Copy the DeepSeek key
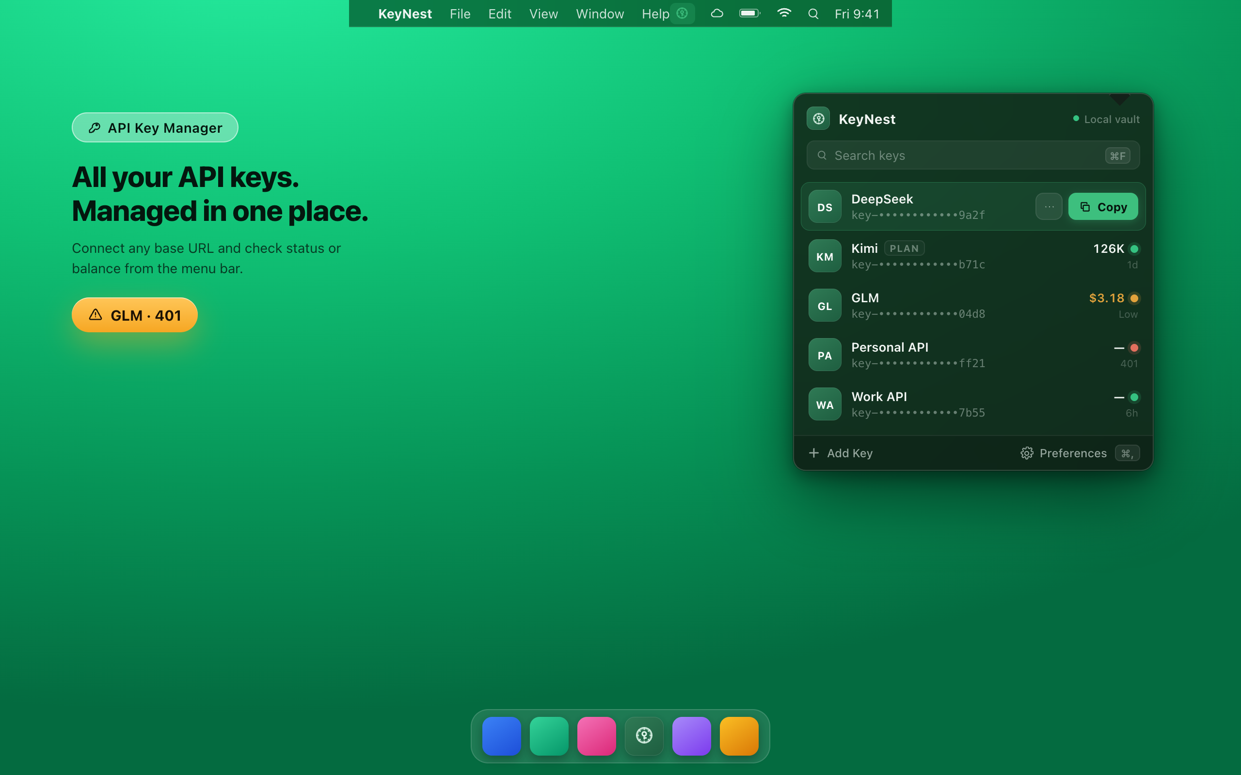 tap(1103, 206)
